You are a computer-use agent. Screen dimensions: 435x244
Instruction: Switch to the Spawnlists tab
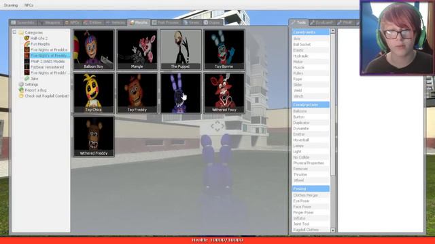(x=23, y=22)
